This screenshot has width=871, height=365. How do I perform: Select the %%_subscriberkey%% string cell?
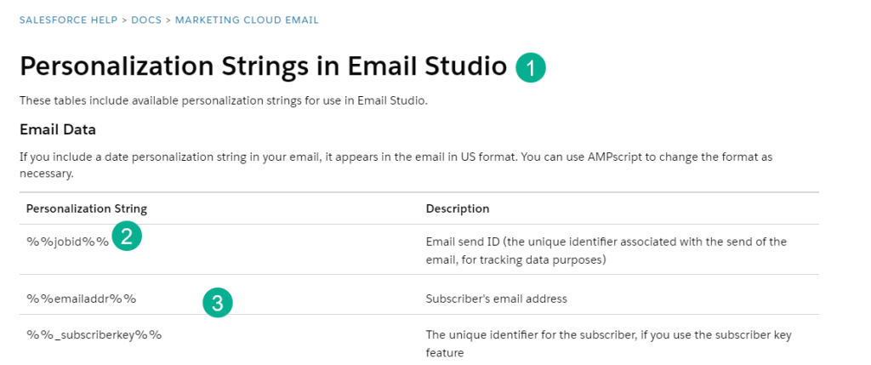coord(94,334)
